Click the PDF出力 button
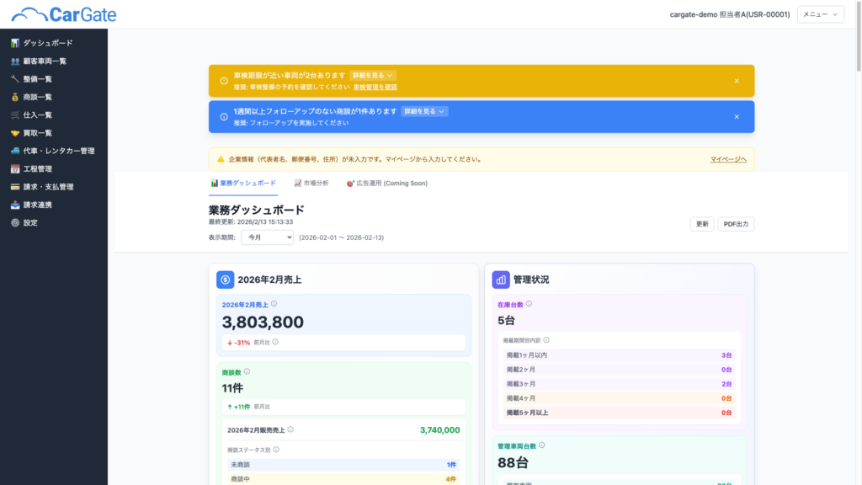This screenshot has width=862, height=485. pyautogui.click(x=736, y=224)
